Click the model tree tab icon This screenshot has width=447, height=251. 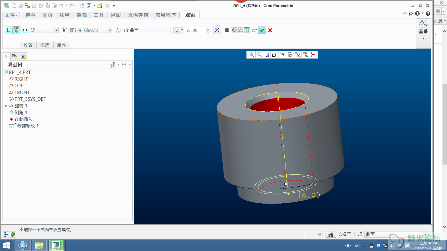[x=6, y=57]
